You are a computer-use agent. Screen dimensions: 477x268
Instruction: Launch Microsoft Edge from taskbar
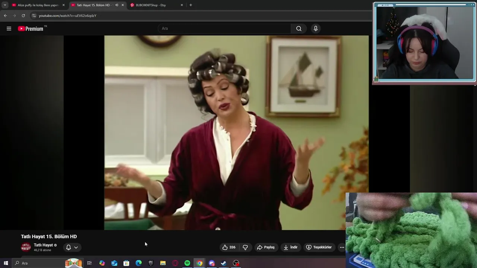point(139,263)
